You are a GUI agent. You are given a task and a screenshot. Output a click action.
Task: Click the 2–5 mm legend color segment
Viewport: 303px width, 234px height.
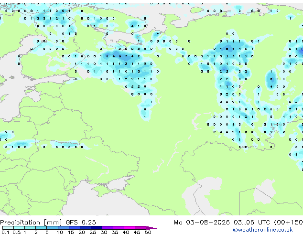[41, 228]
